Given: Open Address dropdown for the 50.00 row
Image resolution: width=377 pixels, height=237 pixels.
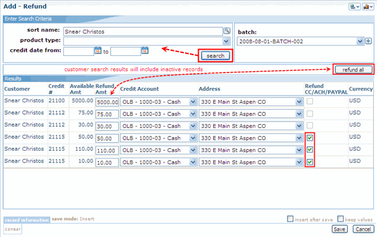Looking at the screenshot, I should click(x=299, y=138).
